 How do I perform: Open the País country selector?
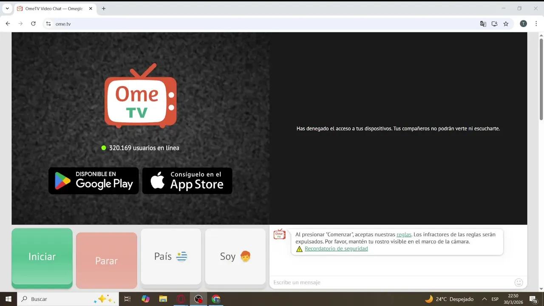[x=171, y=256]
